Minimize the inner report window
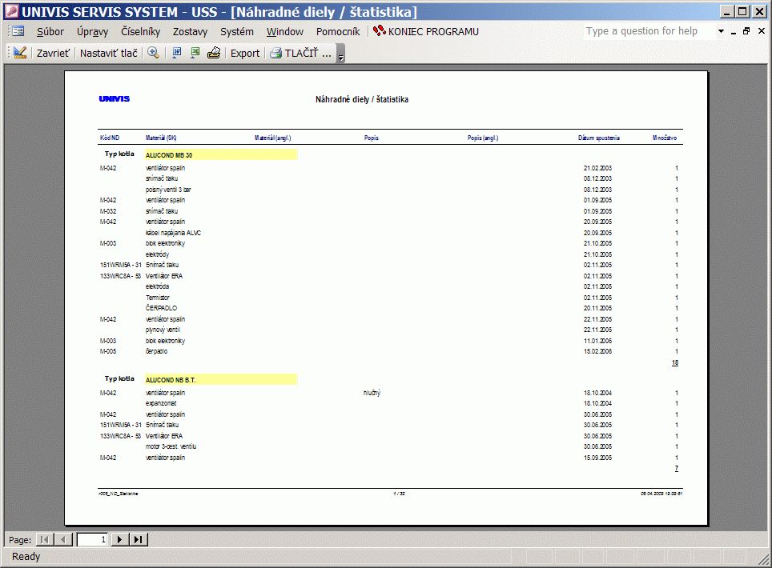 [x=734, y=31]
